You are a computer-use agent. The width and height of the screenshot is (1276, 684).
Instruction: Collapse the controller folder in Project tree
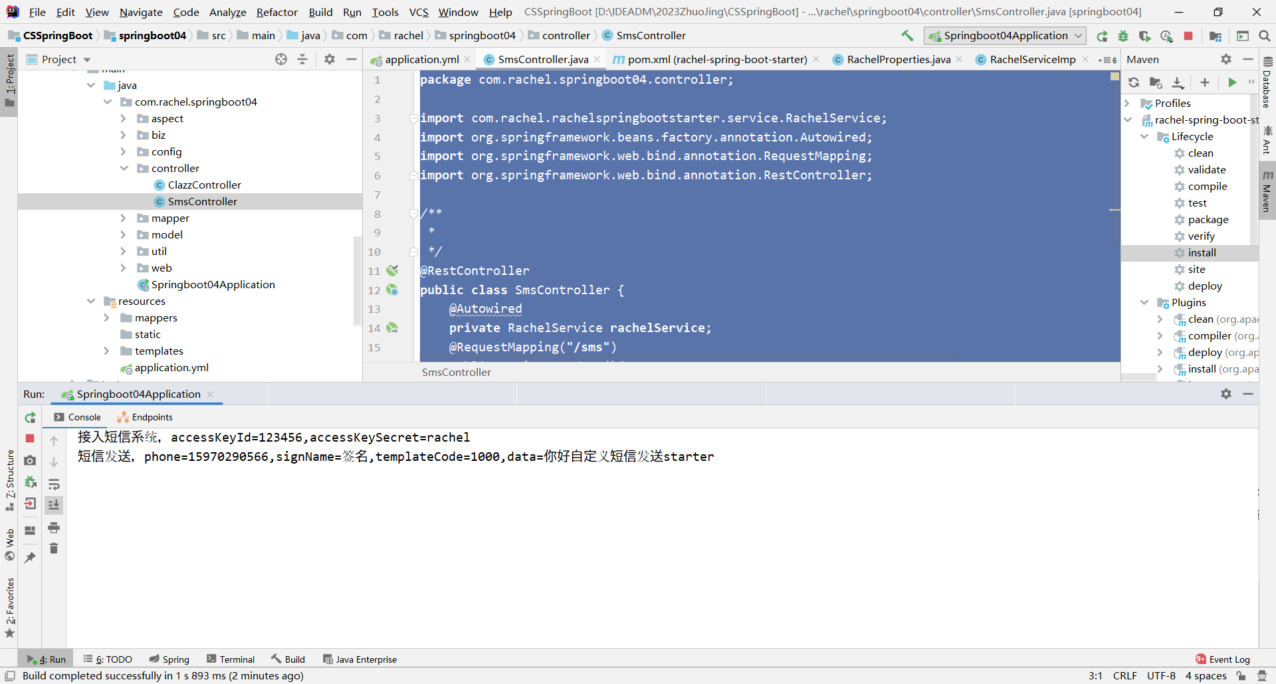pos(124,168)
